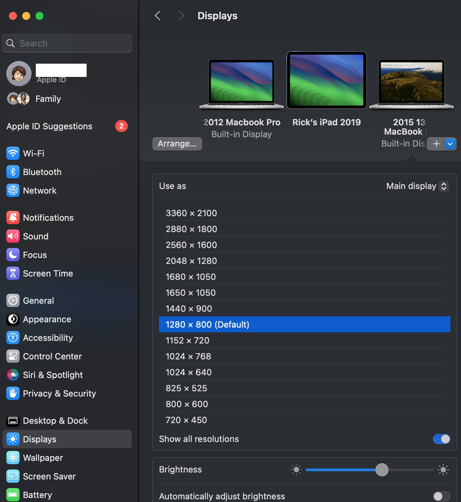
Task: Open Notifications settings label
Action: coord(48,218)
